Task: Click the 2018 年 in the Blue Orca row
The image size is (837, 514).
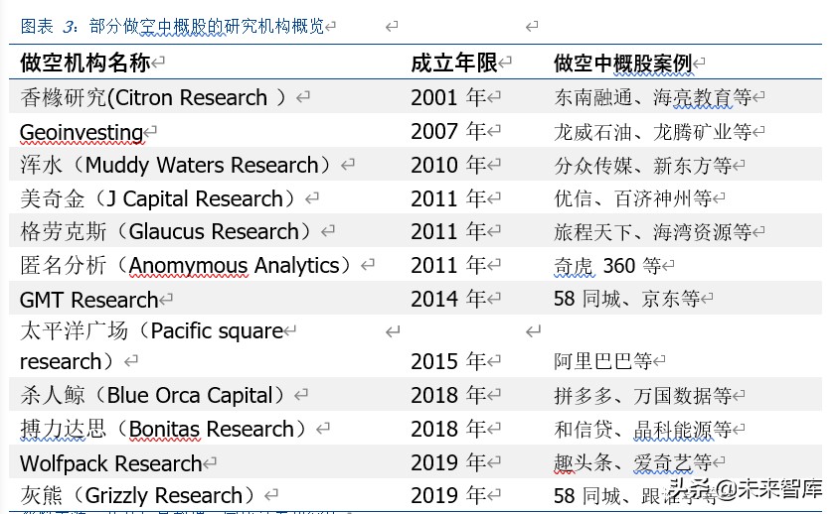Action: click(x=448, y=395)
